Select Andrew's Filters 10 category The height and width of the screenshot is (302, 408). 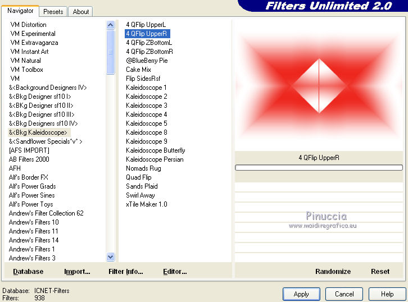(x=34, y=222)
